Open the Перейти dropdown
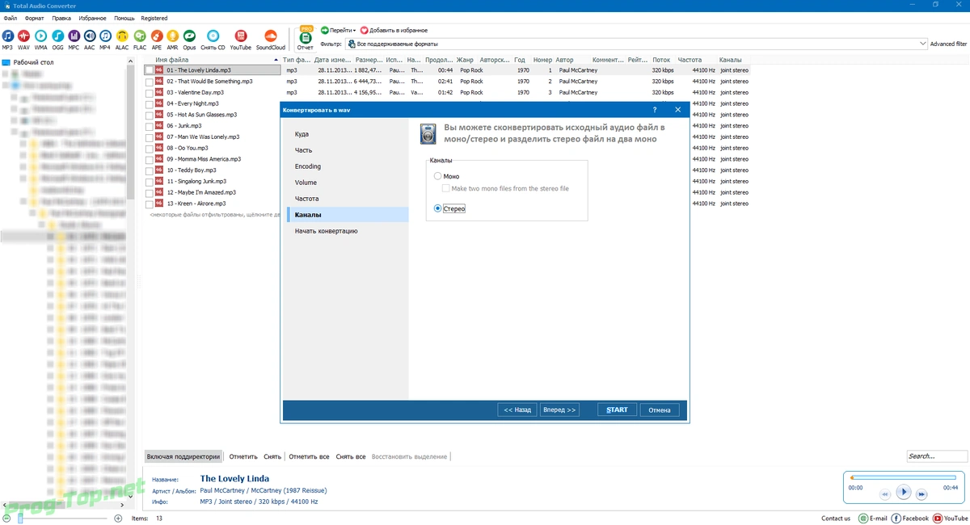970x525 pixels. [339, 30]
